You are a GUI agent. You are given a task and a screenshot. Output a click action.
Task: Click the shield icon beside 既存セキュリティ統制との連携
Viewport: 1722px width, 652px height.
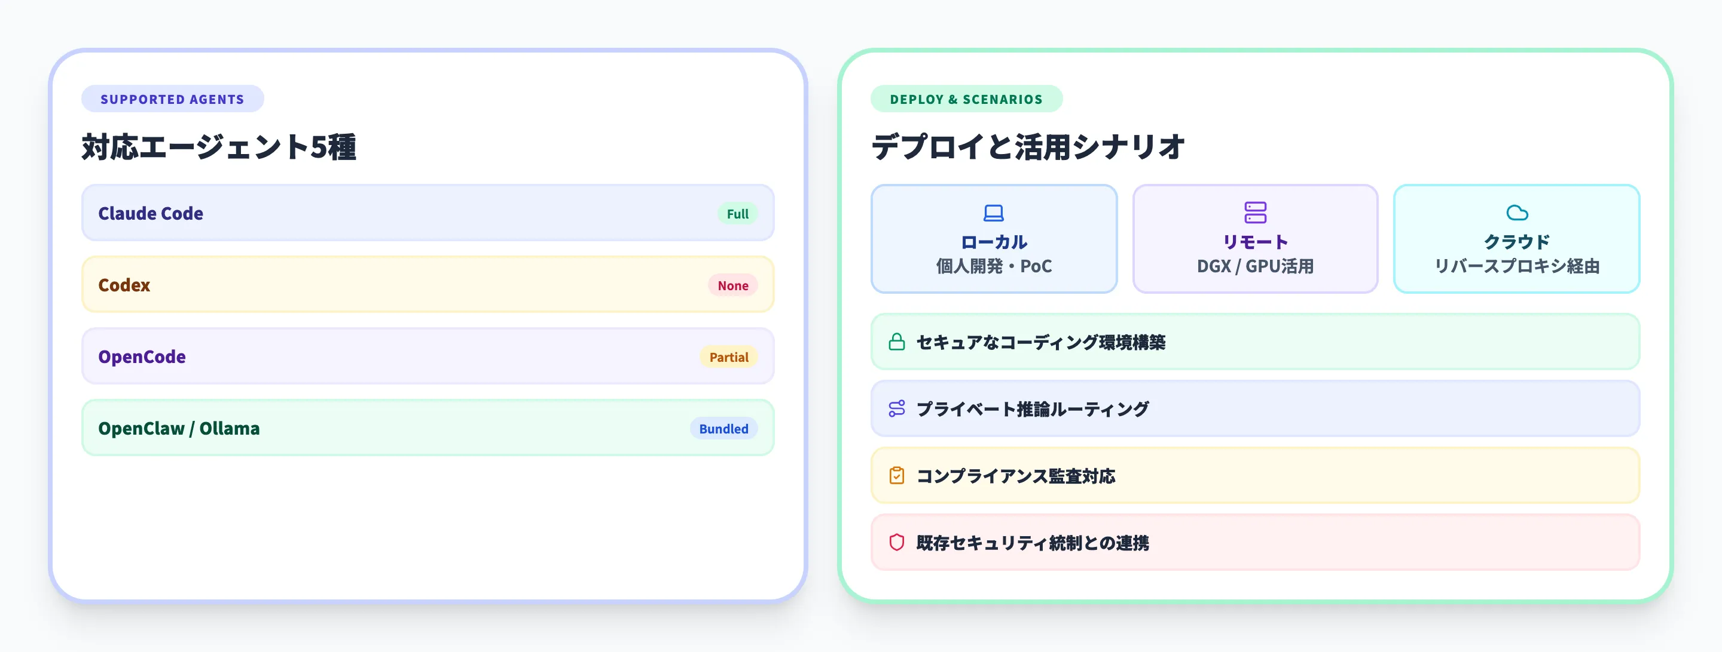point(896,542)
